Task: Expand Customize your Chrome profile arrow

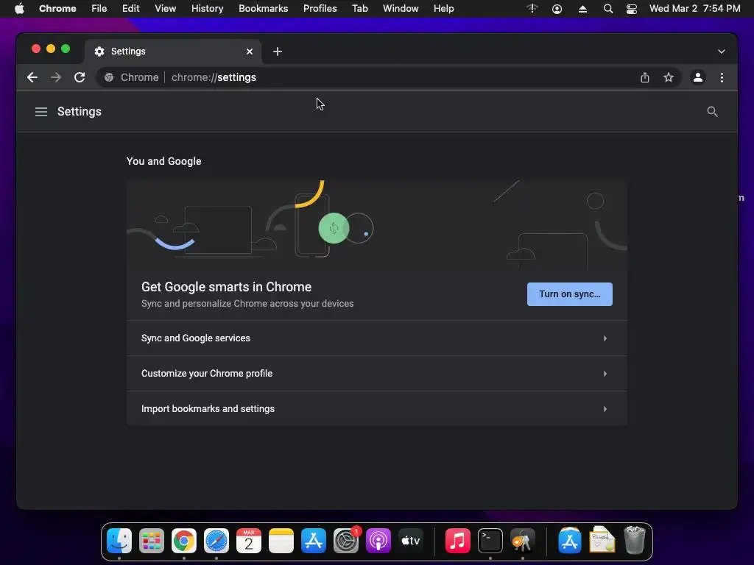Action: coord(605,374)
